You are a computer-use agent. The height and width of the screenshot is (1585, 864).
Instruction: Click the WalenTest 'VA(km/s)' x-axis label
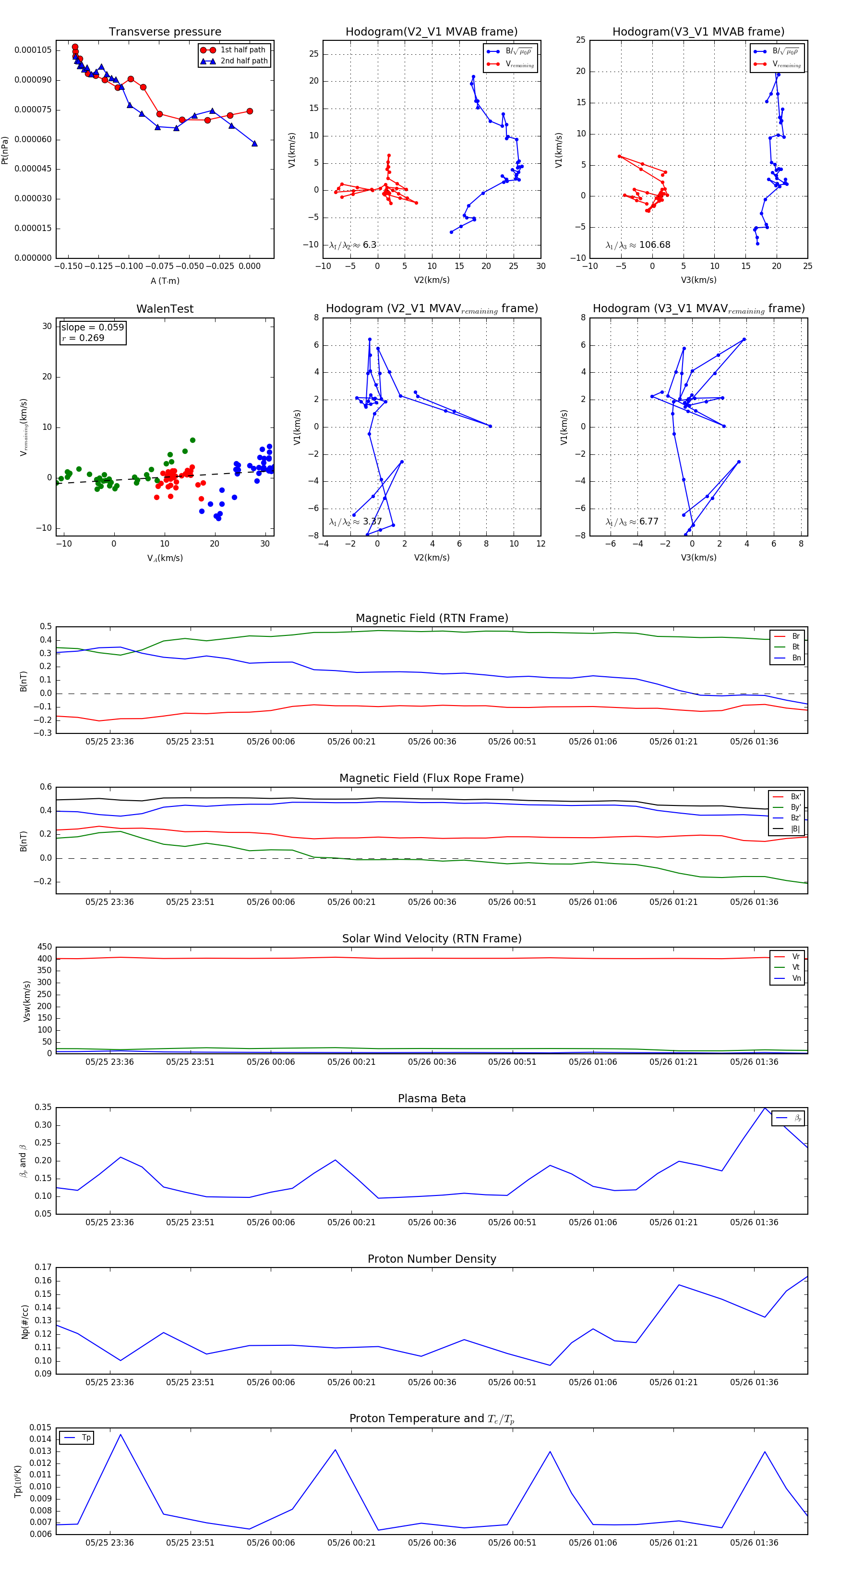click(x=165, y=558)
